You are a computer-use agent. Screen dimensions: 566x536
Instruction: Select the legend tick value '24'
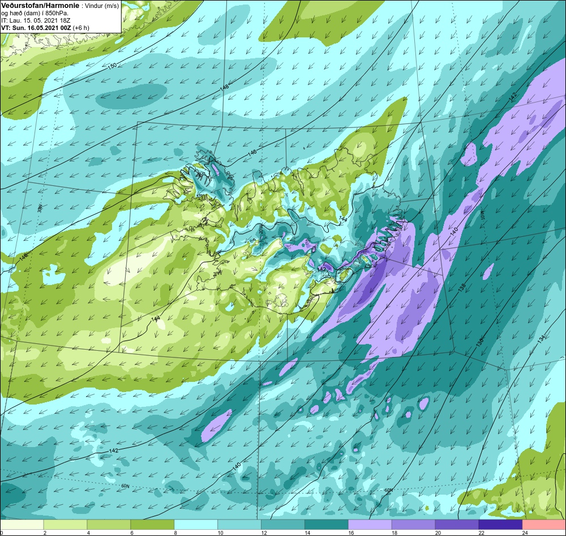tap(525, 533)
